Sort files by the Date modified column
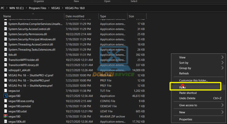Image resolution: width=227 pixels, height=124 pixels. [x=75, y=16]
